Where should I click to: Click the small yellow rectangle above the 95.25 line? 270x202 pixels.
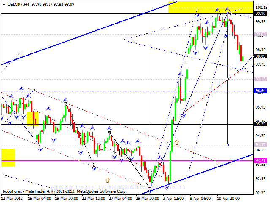point(32,118)
